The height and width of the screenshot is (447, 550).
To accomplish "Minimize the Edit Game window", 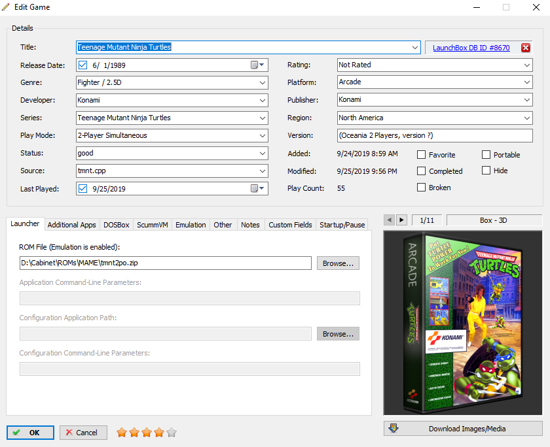I will coord(477,7).
